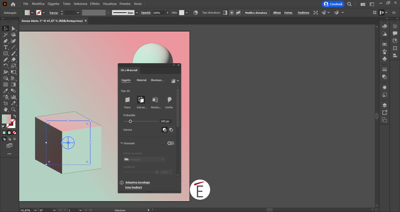Select the Zoom tool

pyautogui.click(x=13, y=109)
